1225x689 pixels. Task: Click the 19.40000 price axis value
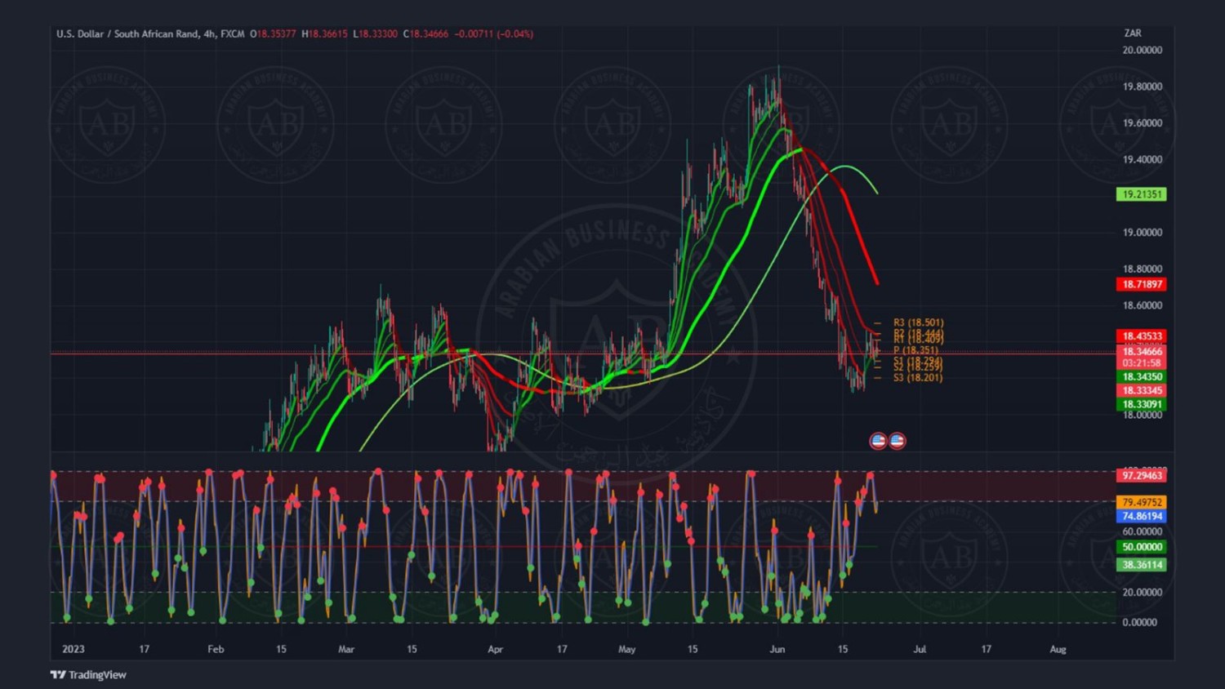(1142, 159)
